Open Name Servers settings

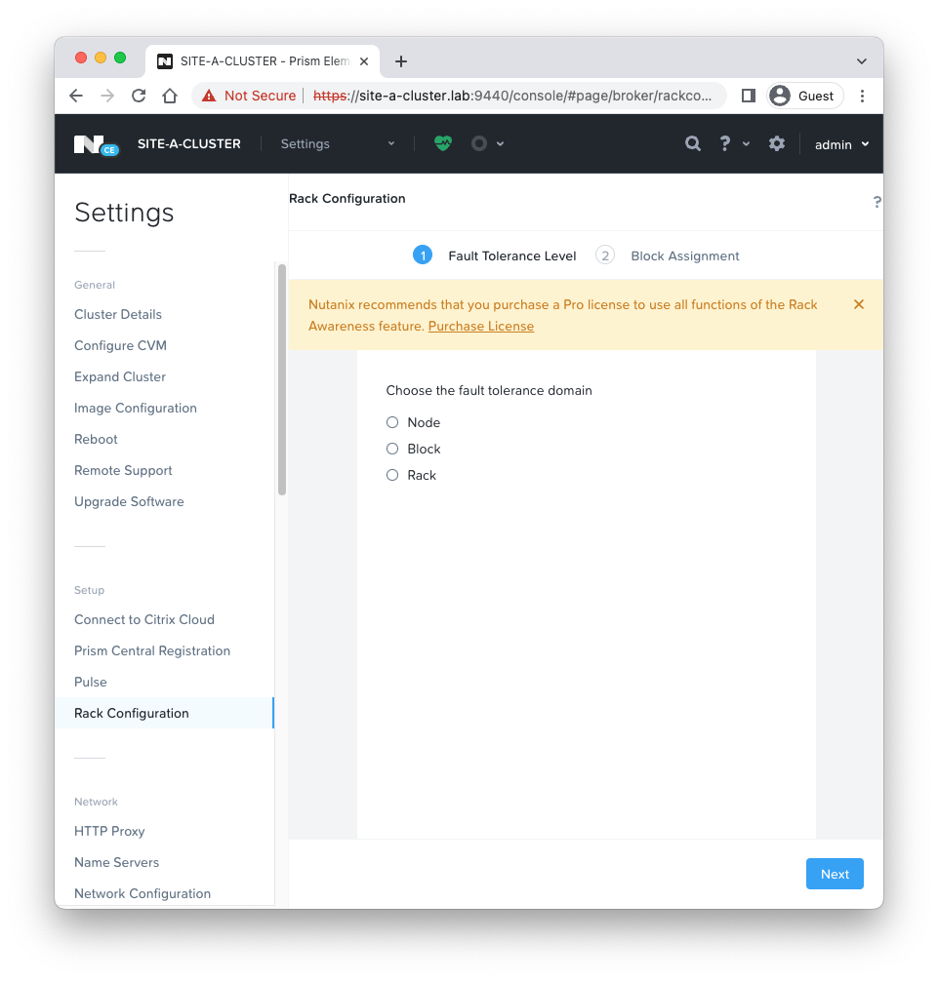(116, 862)
